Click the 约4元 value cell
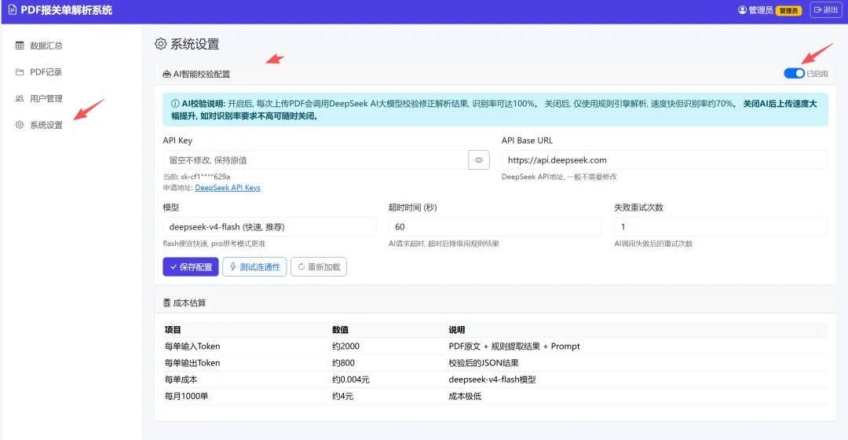Screen dimensions: 848x440 tap(342, 396)
